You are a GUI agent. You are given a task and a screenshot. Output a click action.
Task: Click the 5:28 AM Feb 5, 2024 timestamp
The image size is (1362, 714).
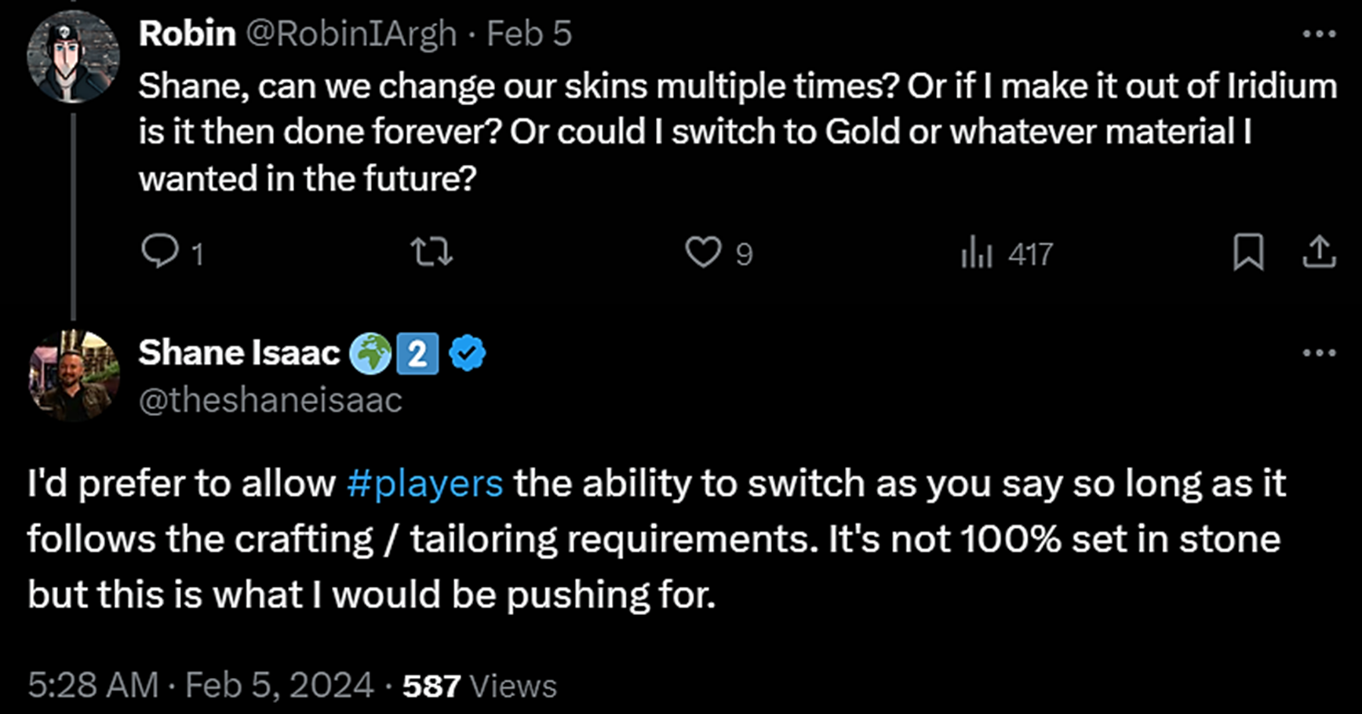click(201, 685)
